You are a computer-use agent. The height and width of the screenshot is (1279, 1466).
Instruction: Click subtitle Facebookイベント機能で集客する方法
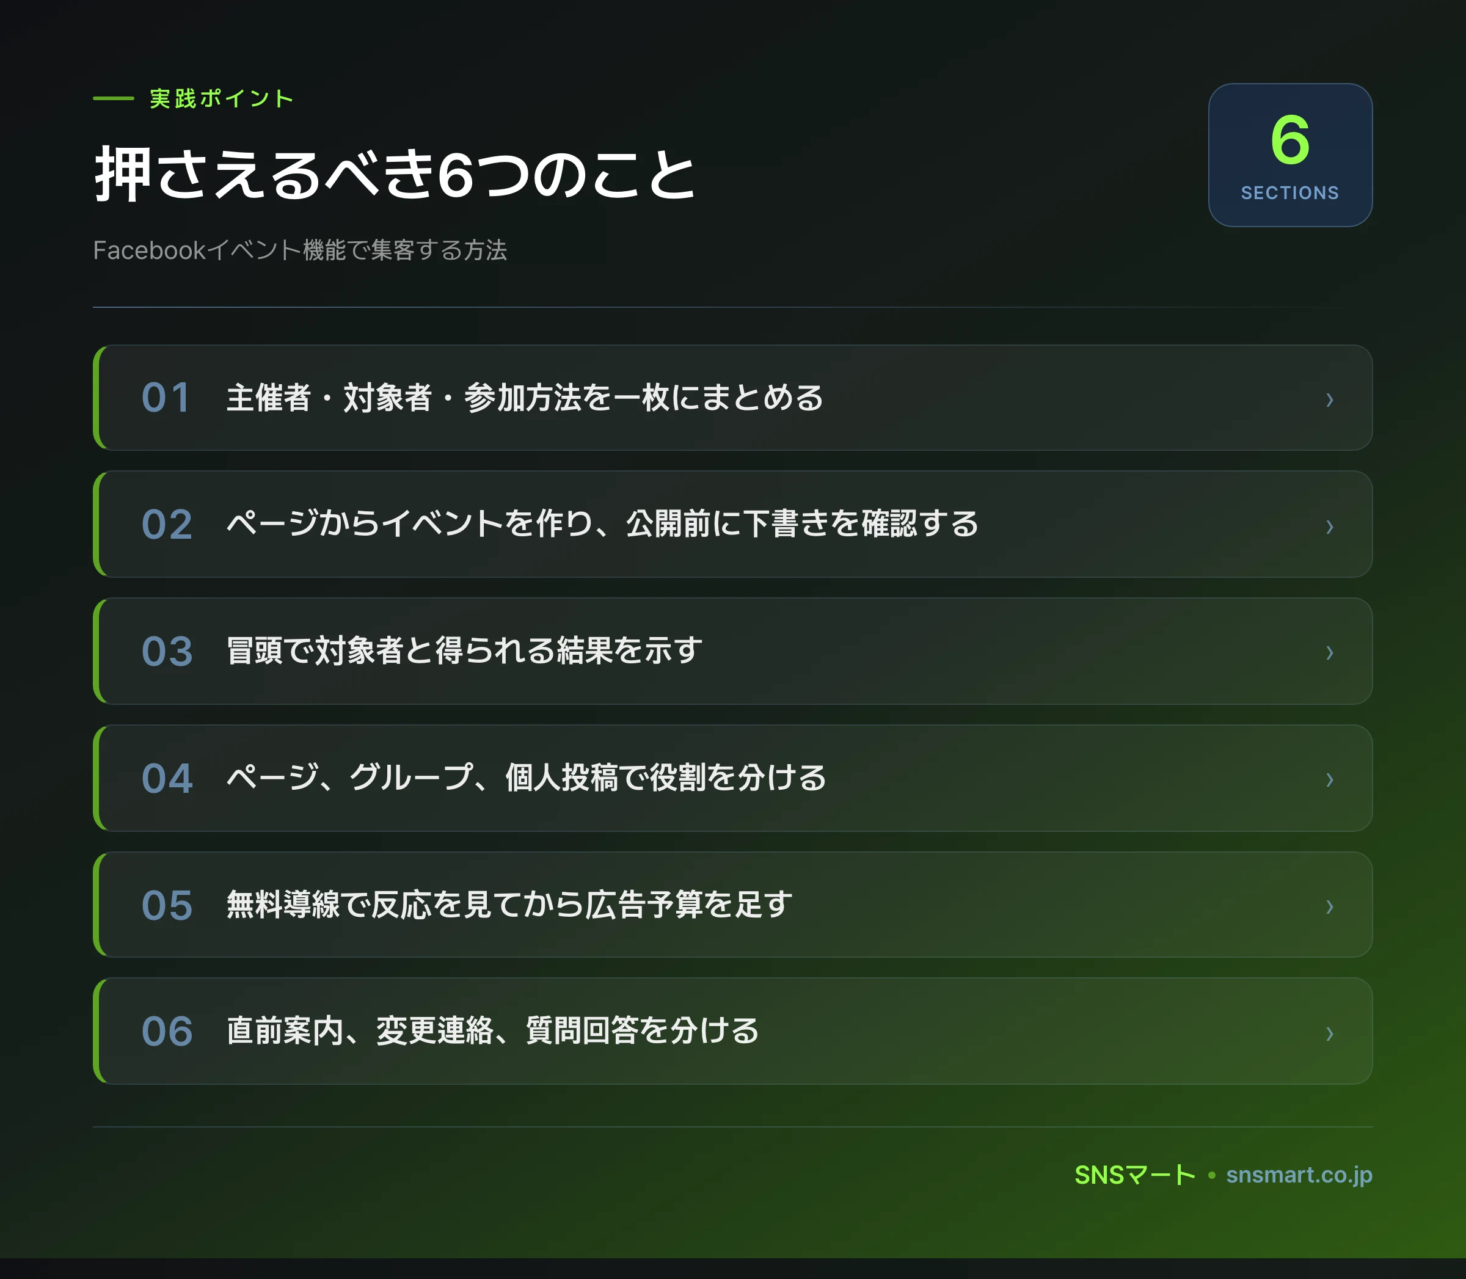click(300, 250)
